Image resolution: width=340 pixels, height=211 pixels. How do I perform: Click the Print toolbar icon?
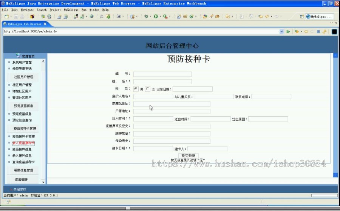pos(22,17)
